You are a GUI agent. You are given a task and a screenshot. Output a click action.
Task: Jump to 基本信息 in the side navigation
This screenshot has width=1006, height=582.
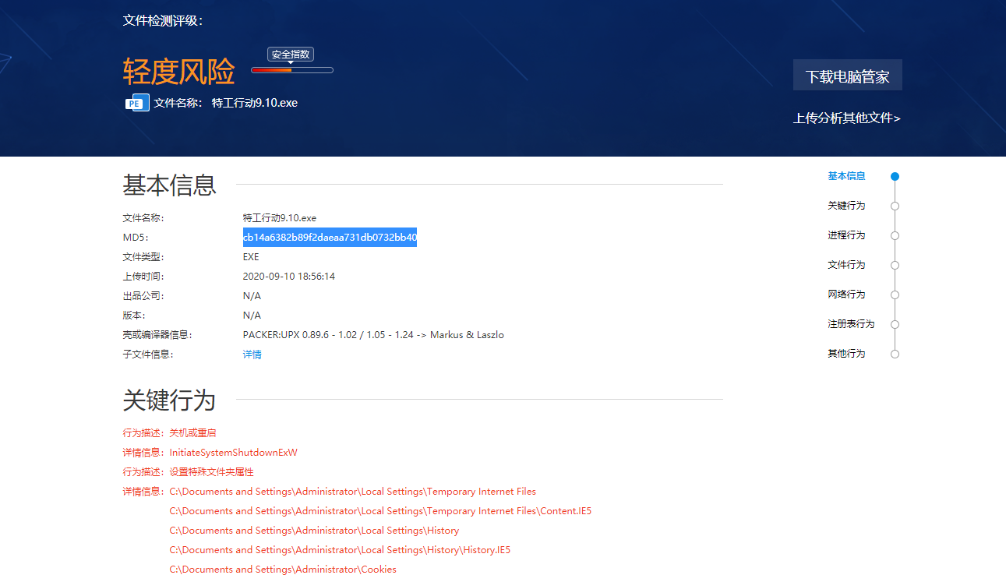tap(846, 176)
